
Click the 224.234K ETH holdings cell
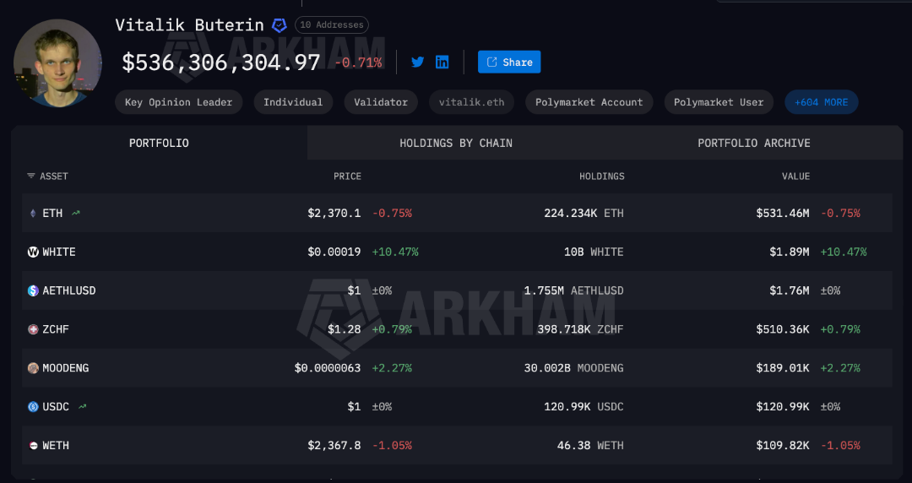point(584,214)
